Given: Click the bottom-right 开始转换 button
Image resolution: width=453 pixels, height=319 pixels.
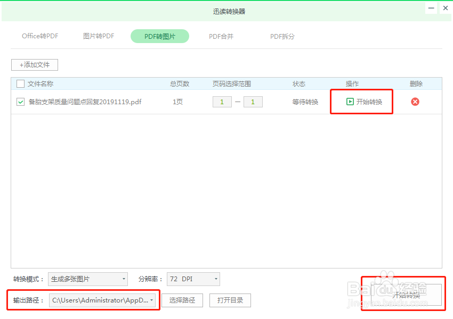Looking at the screenshot, I should click(x=406, y=295).
